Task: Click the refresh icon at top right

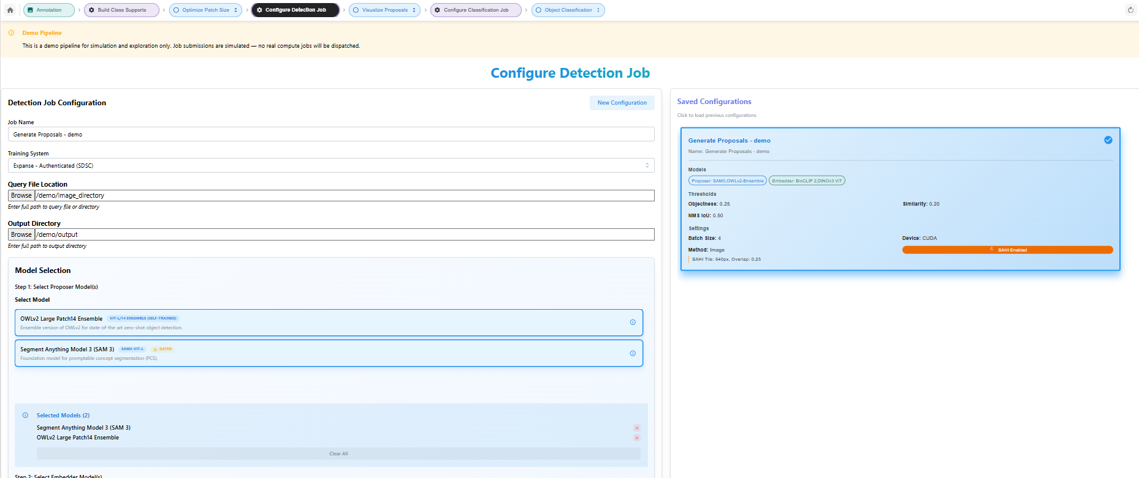Action: [1130, 10]
